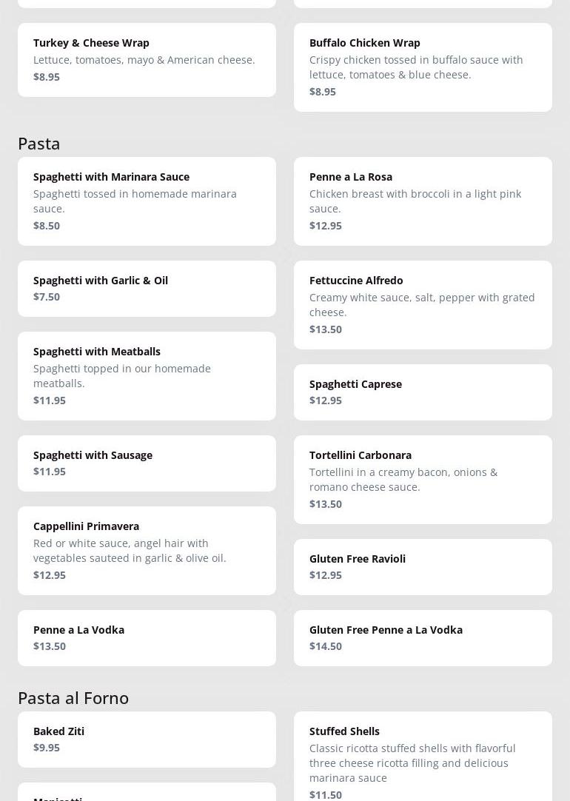
Task: Click the Pasta section heading
Action: point(39,143)
